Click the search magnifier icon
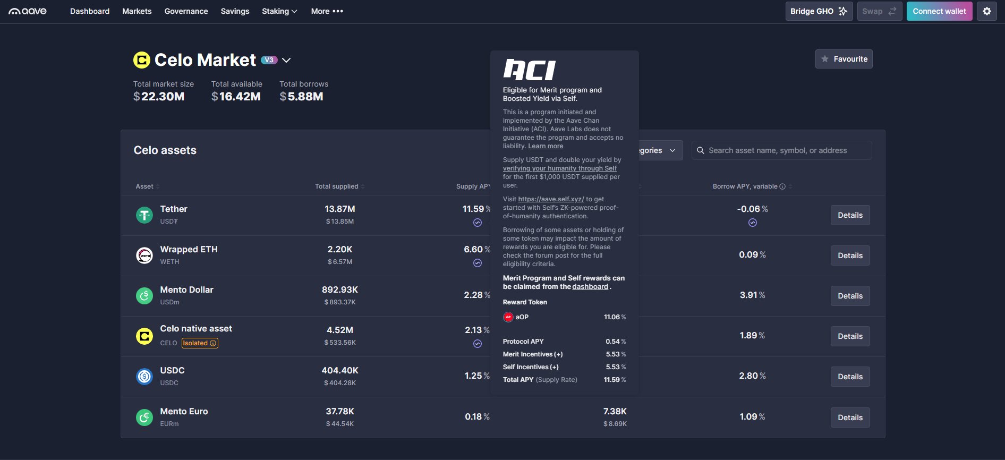This screenshot has width=1005, height=460. click(x=701, y=150)
